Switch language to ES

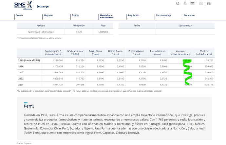201,4
